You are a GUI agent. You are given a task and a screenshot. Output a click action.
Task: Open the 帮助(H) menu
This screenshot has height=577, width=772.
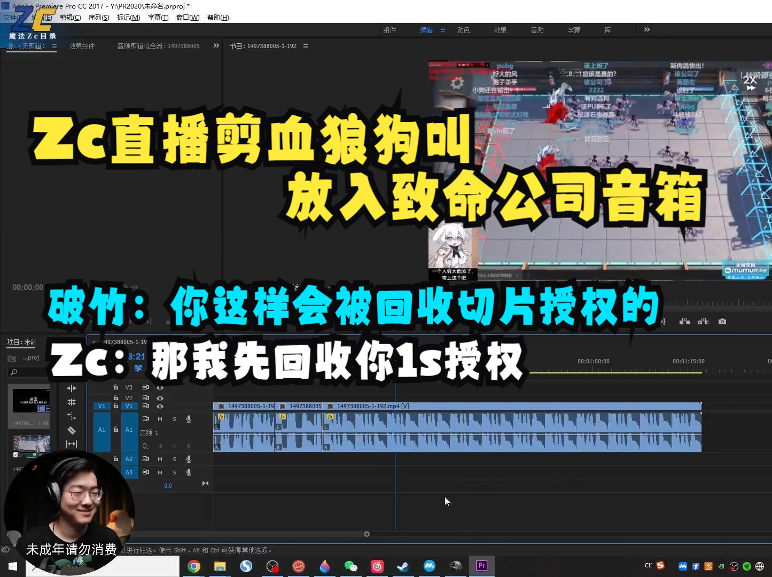[218, 18]
